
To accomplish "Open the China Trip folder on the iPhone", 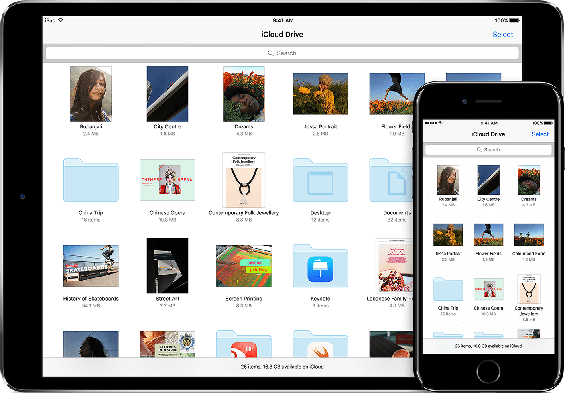I will [448, 289].
